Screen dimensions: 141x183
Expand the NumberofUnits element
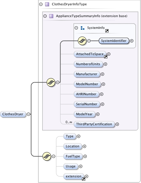pyautogui.click(x=105, y=64)
